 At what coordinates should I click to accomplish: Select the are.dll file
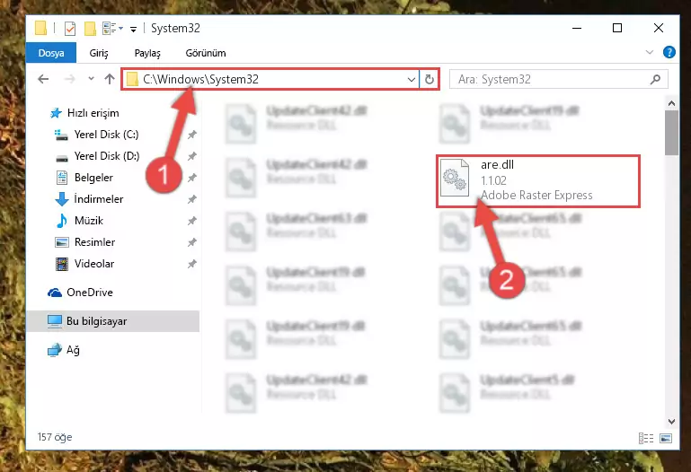click(537, 180)
